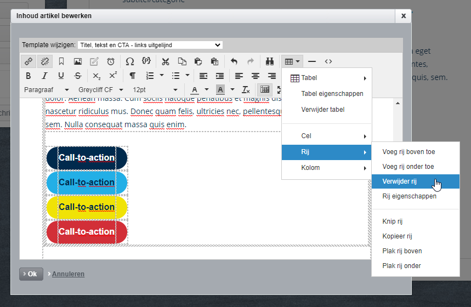471x307 pixels.
Task: Click the remove link icon
Action: (45, 61)
